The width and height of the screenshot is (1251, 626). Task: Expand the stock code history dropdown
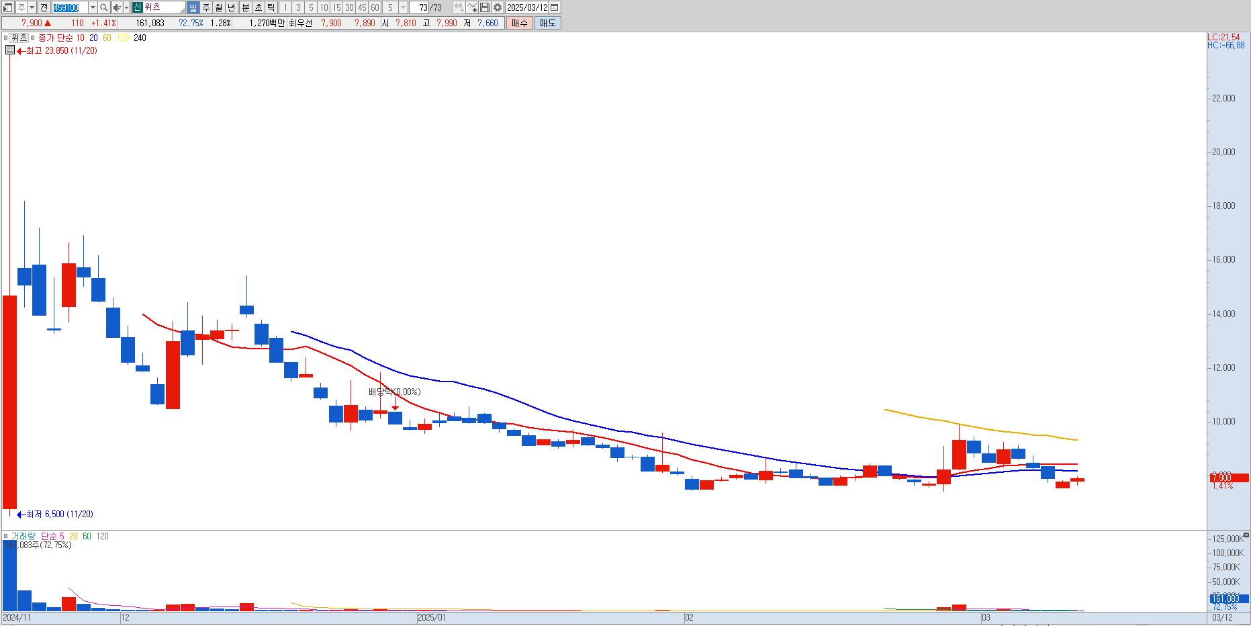point(93,7)
